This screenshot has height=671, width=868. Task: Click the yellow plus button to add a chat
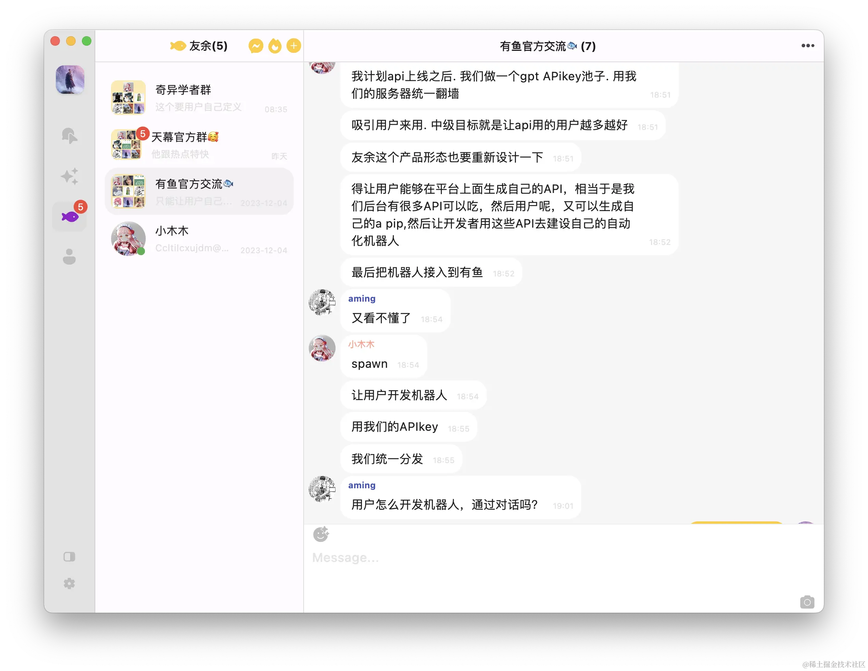pyautogui.click(x=294, y=46)
